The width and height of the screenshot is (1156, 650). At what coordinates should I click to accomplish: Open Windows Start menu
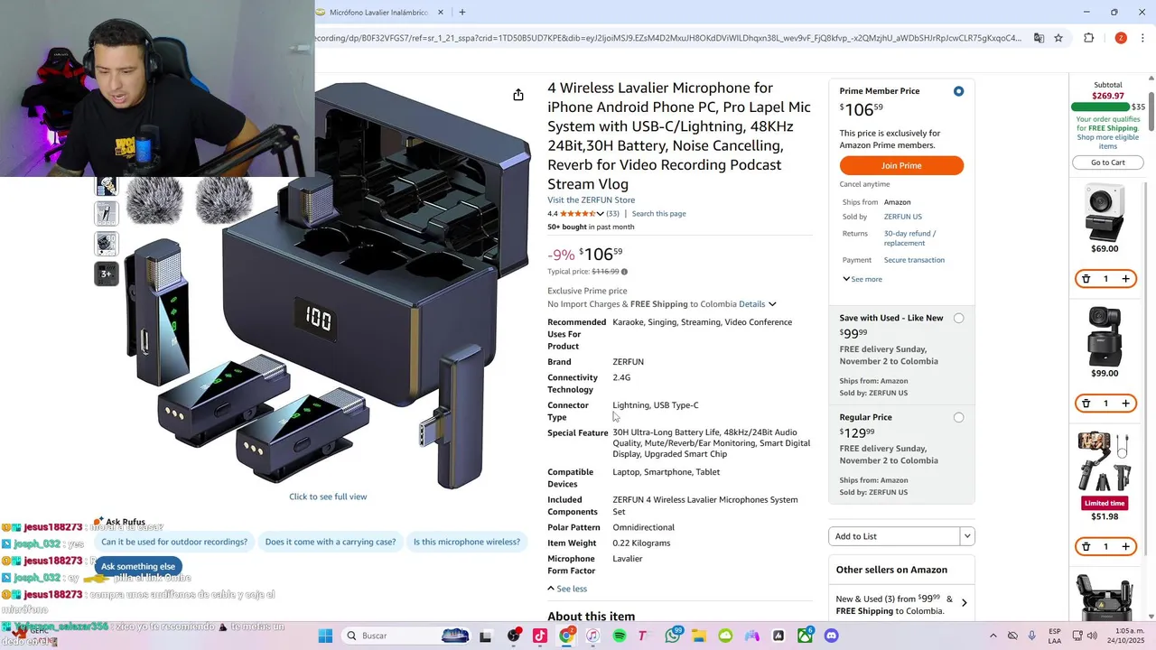tap(325, 636)
